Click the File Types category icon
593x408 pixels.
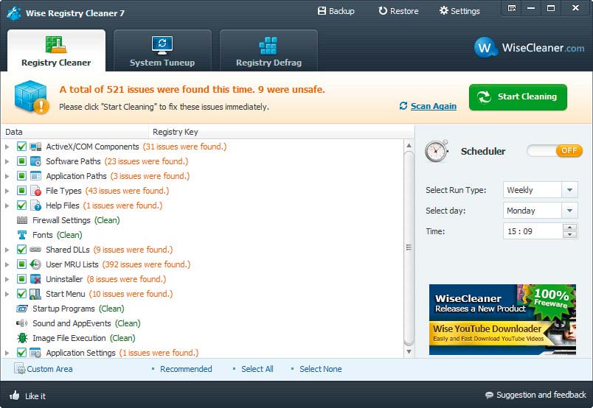click(x=35, y=191)
